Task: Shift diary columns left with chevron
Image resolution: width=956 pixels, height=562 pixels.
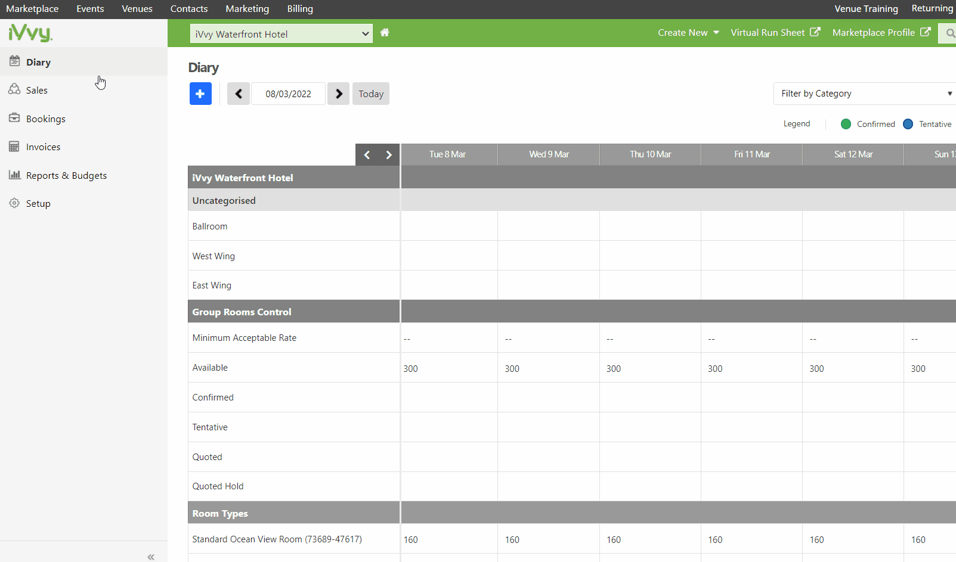Action: 367,155
